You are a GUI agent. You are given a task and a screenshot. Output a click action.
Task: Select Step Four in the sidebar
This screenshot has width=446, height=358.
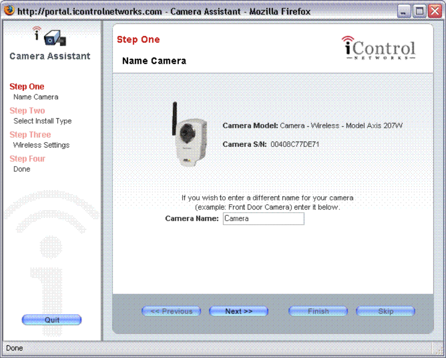[x=27, y=159]
